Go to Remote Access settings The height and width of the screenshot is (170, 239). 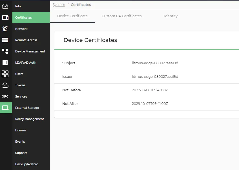click(x=26, y=40)
